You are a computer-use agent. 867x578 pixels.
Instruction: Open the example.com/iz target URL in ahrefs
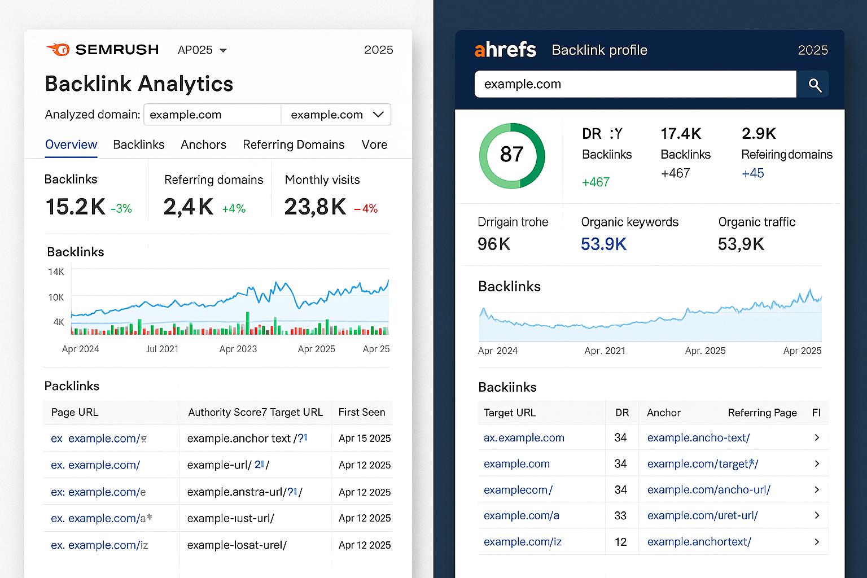coord(523,541)
